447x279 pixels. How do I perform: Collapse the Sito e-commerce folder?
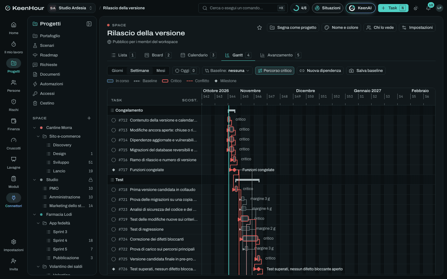coord(38,136)
